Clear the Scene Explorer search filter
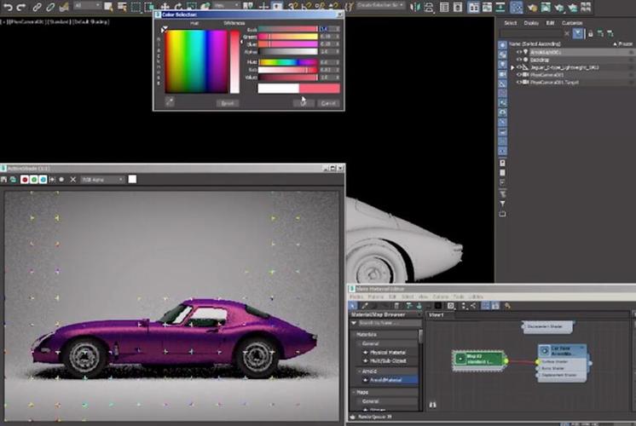Image resolution: width=636 pixels, height=426 pixels. click(565, 33)
